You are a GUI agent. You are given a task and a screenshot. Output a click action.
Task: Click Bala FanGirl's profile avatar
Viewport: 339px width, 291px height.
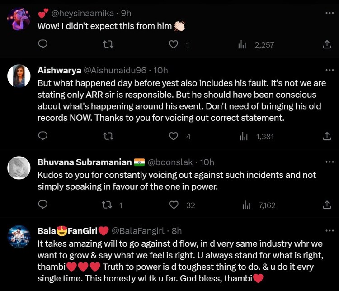19,237
